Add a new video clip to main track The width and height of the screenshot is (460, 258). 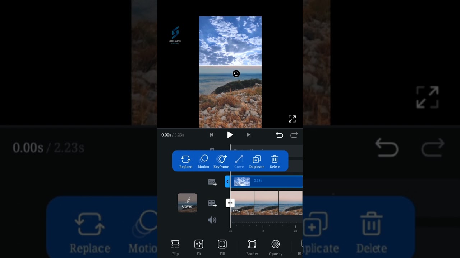[x=212, y=204]
